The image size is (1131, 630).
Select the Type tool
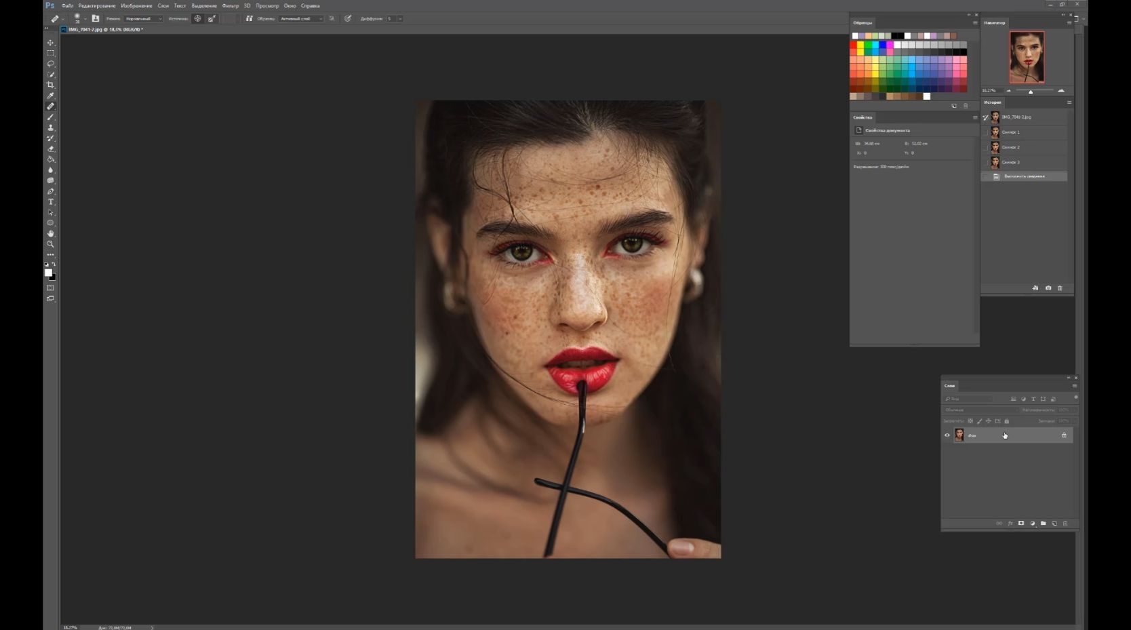pyautogui.click(x=50, y=202)
